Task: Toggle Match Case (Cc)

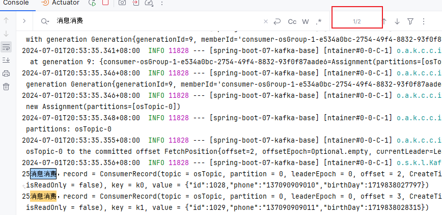Action: coord(292,21)
